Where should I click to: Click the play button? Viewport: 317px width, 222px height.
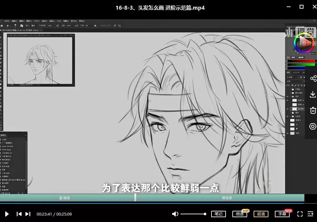click(x=7, y=214)
